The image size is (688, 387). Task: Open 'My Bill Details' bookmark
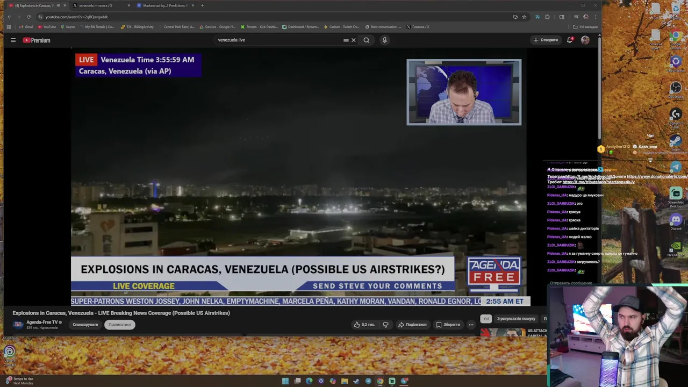[x=97, y=27]
